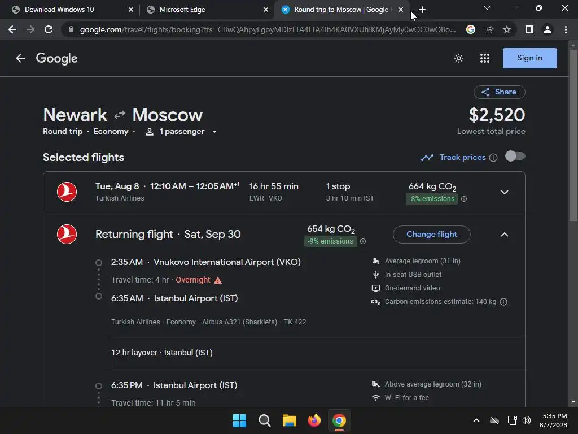Open File Explorer from the taskbar
578x434 pixels.
pyautogui.click(x=290, y=420)
